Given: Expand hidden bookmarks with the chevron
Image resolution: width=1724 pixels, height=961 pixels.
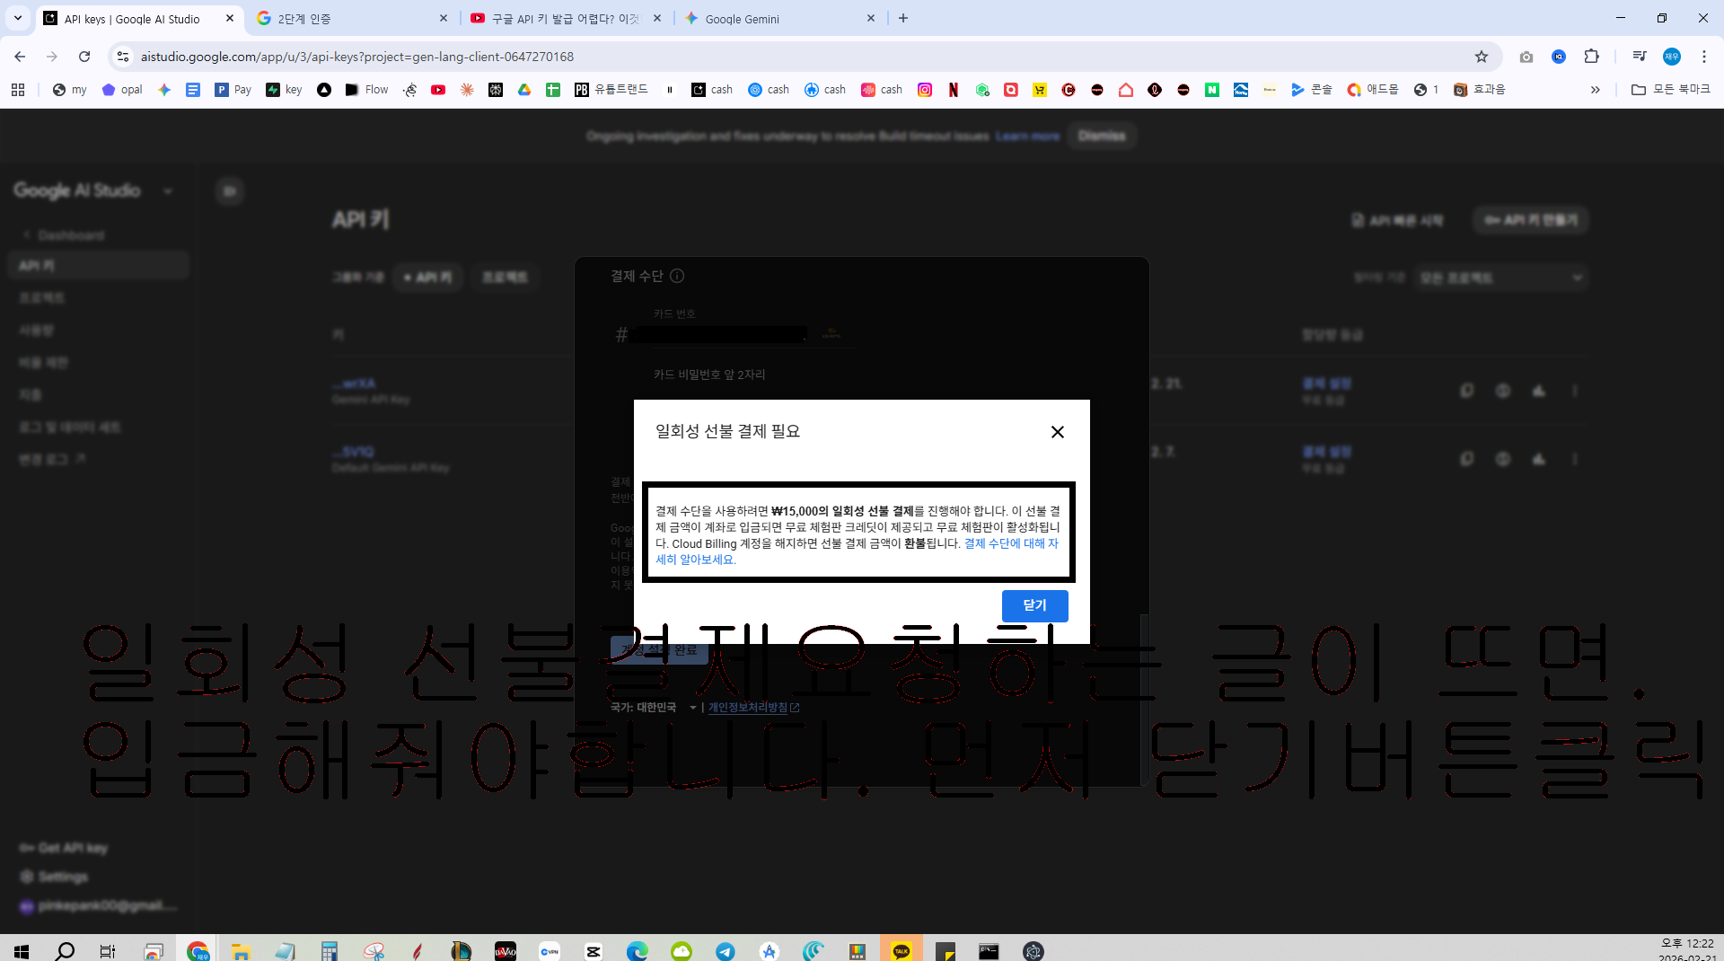Looking at the screenshot, I should point(1596,90).
